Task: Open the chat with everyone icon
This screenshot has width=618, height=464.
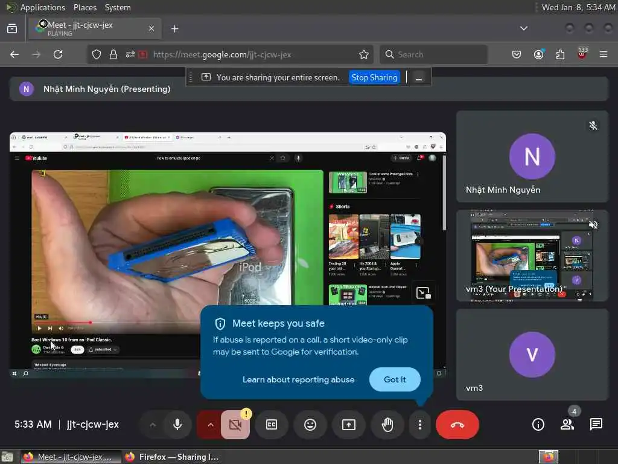Action: tap(596, 425)
